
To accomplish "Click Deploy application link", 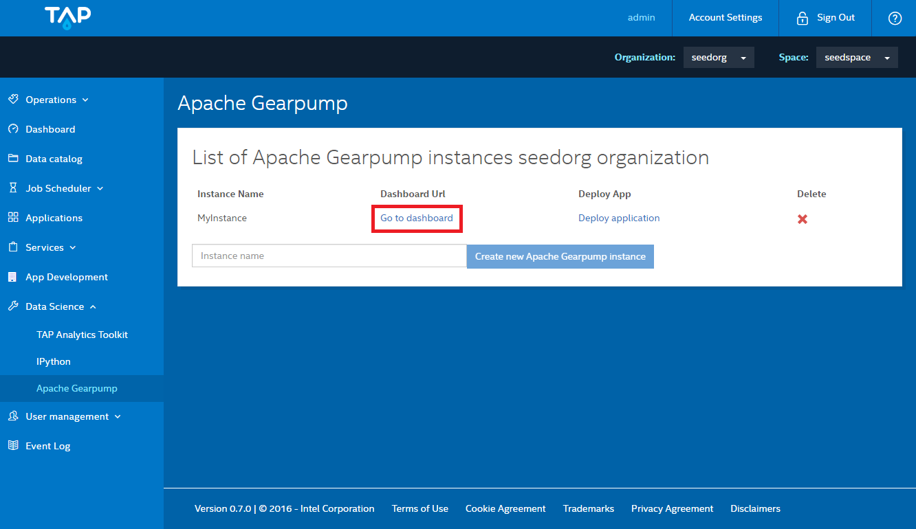I will click(x=619, y=218).
